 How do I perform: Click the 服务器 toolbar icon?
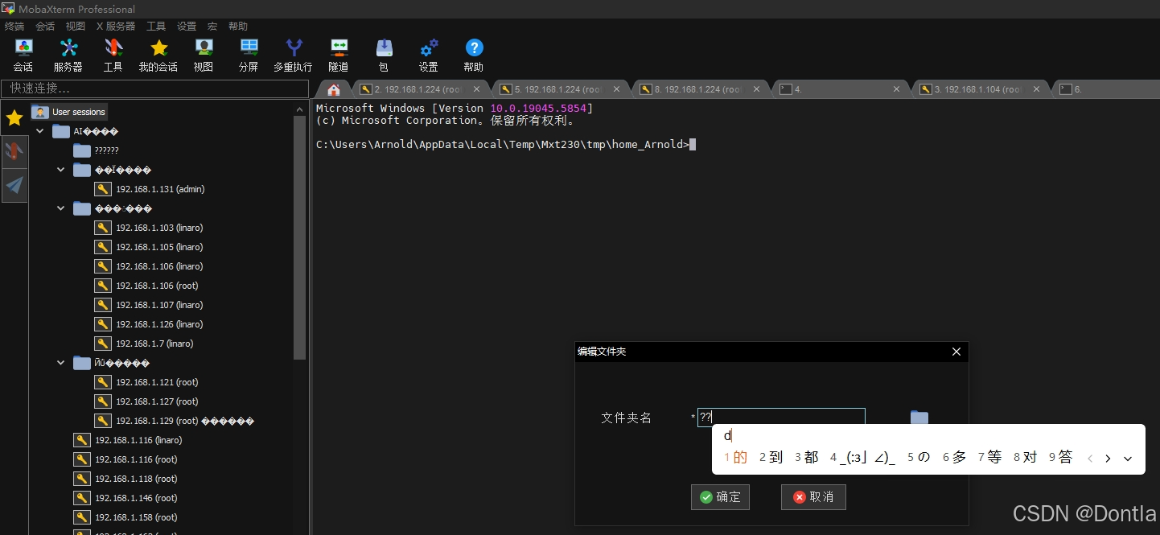[68, 56]
